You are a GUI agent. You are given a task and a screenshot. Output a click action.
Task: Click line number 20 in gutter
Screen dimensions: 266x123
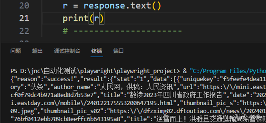24,6
